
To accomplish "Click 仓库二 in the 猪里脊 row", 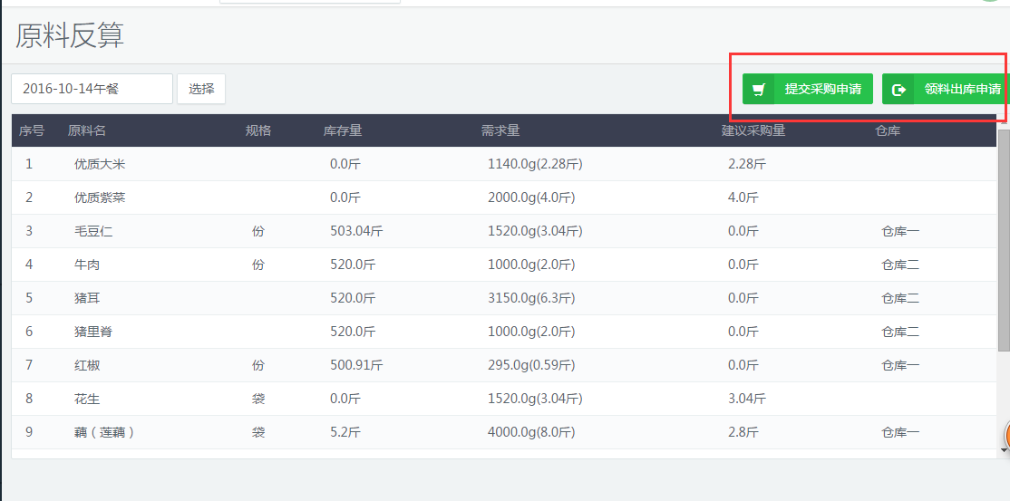I will (x=900, y=332).
